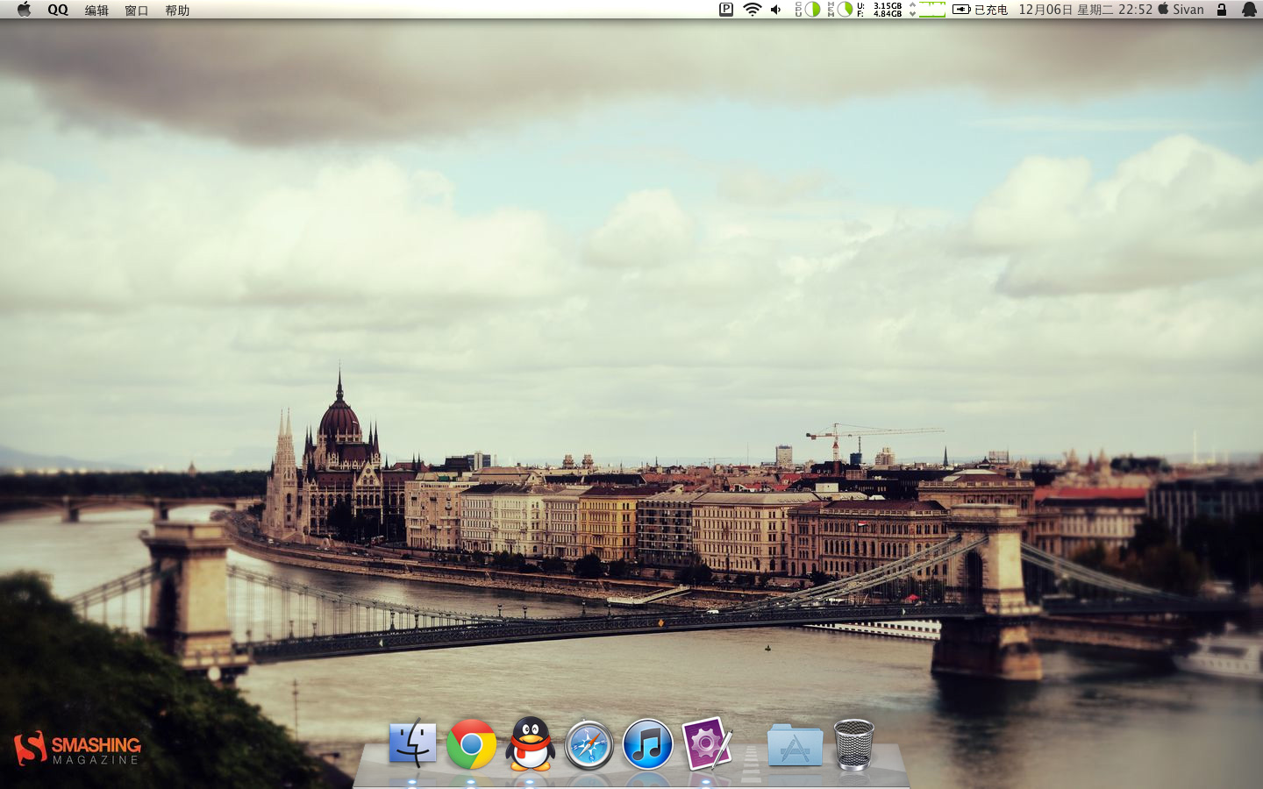Expand the battery 已充电 status menu

pos(981,10)
